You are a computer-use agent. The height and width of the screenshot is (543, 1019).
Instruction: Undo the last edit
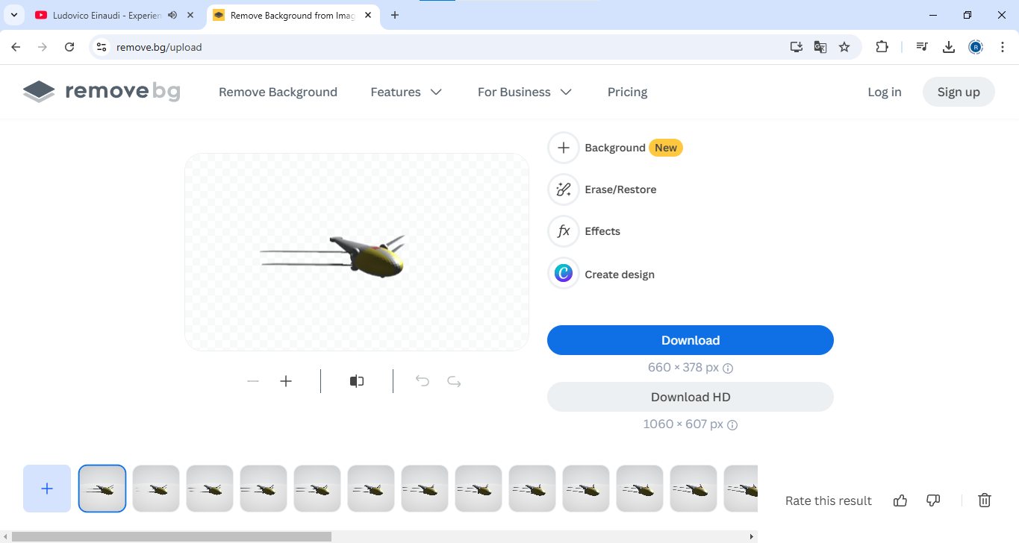423,381
